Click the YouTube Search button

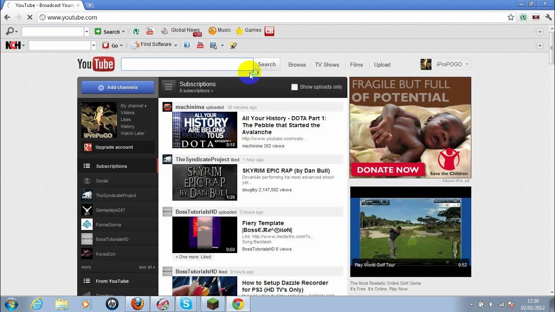[267, 64]
